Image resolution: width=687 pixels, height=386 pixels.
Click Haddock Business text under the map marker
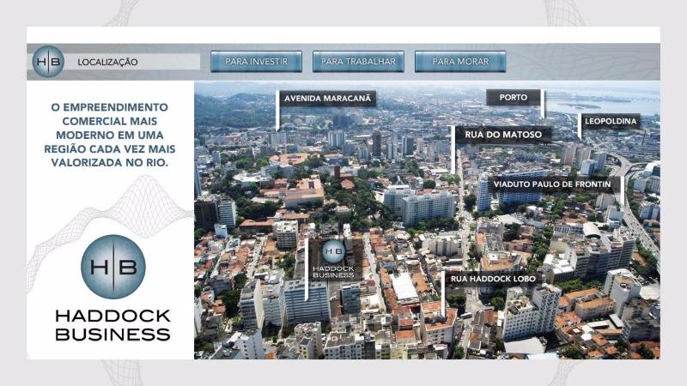coord(333,272)
